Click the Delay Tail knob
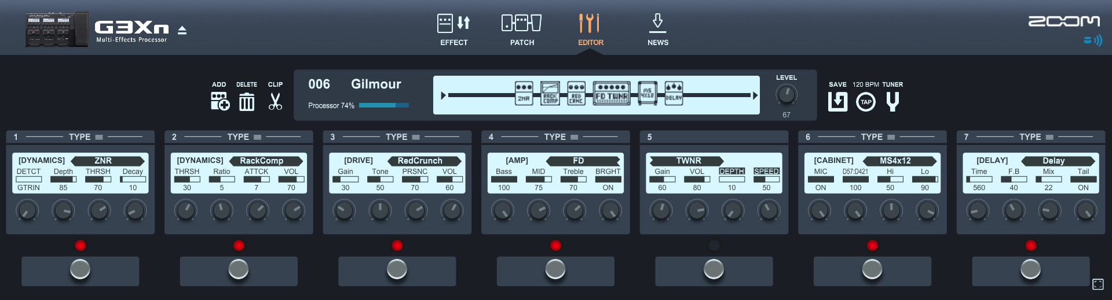Image resolution: width=1112 pixels, height=300 pixels. [x=1085, y=210]
